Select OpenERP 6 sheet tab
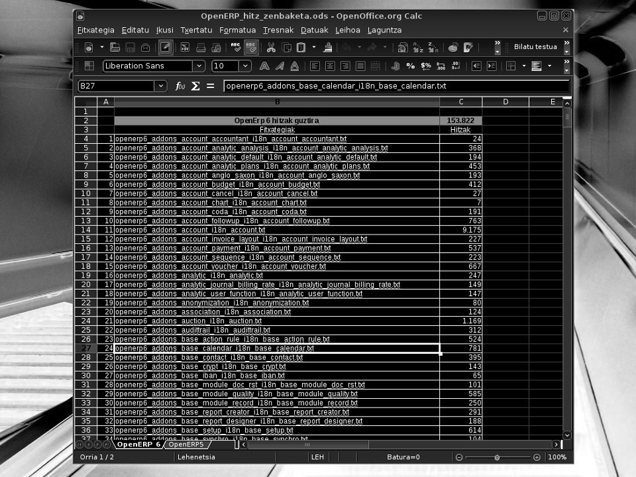The width and height of the screenshot is (636, 477). tap(138, 445)
